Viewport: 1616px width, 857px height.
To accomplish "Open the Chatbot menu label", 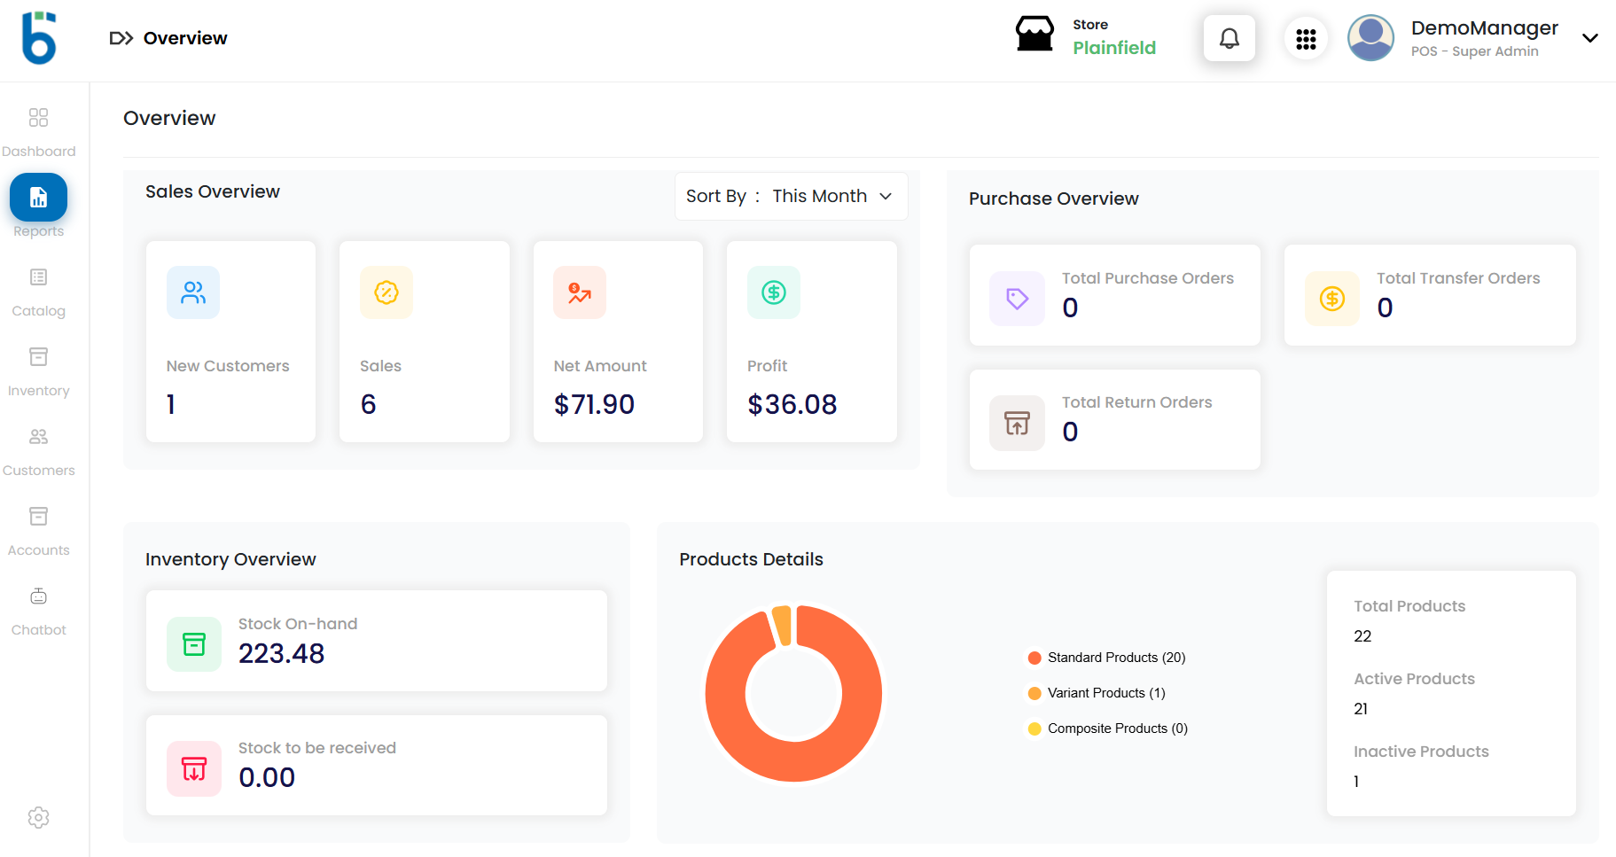I will 38,630.
